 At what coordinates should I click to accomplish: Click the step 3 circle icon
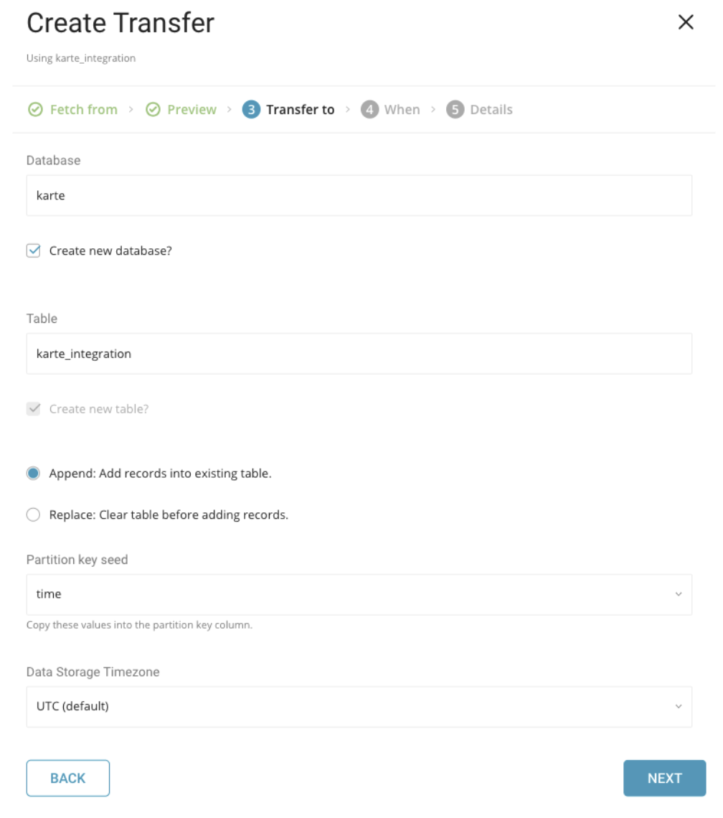point(251,110)
